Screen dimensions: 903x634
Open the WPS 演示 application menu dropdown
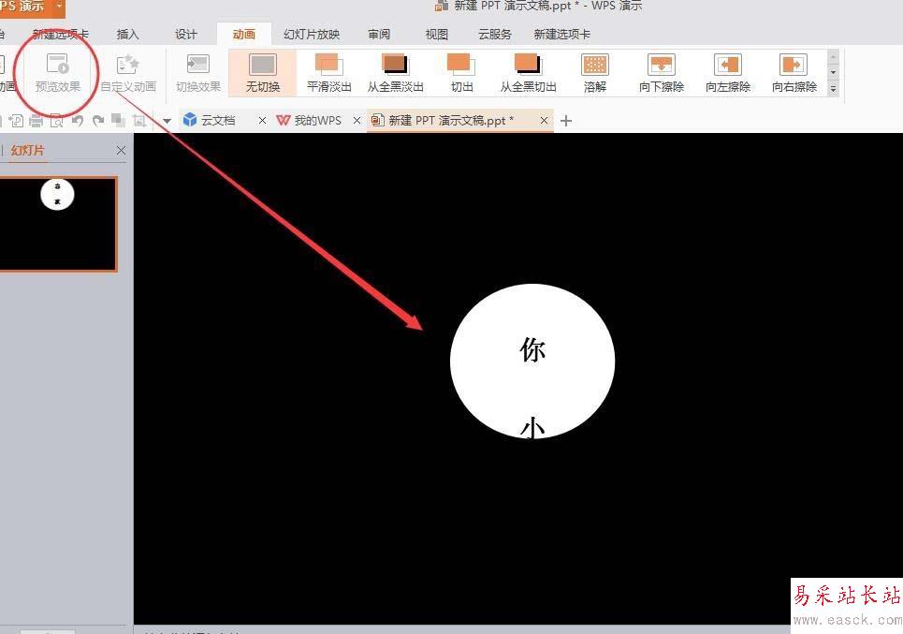pos(59,7)
